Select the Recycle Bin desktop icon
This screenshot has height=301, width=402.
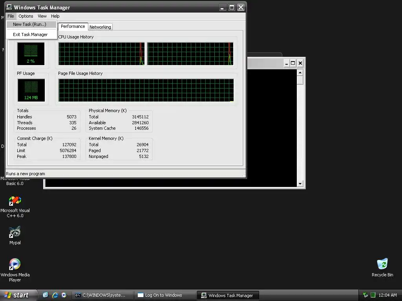tap(382, 268)
